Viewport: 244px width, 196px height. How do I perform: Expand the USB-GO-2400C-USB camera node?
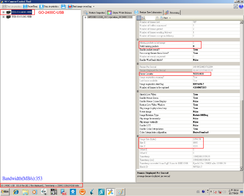[x=4, y=12]
